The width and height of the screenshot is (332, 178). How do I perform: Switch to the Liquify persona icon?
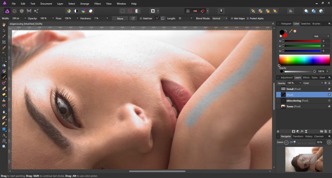[14, 11]
